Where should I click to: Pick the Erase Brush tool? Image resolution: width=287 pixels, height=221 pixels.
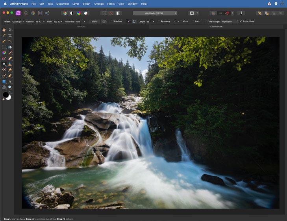click(x=10, y=58)
